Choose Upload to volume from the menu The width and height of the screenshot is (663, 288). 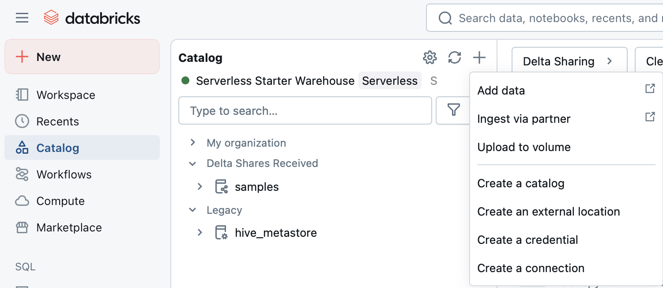point(524,147)
